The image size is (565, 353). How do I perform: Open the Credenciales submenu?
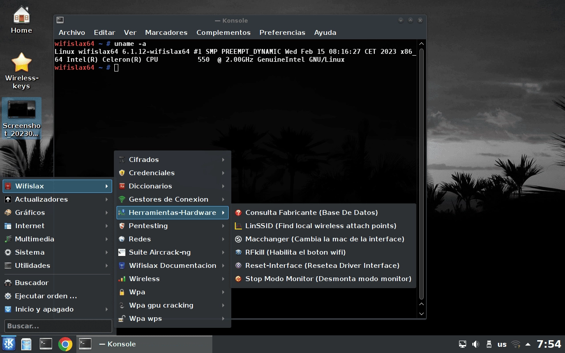tap(173, 173)
